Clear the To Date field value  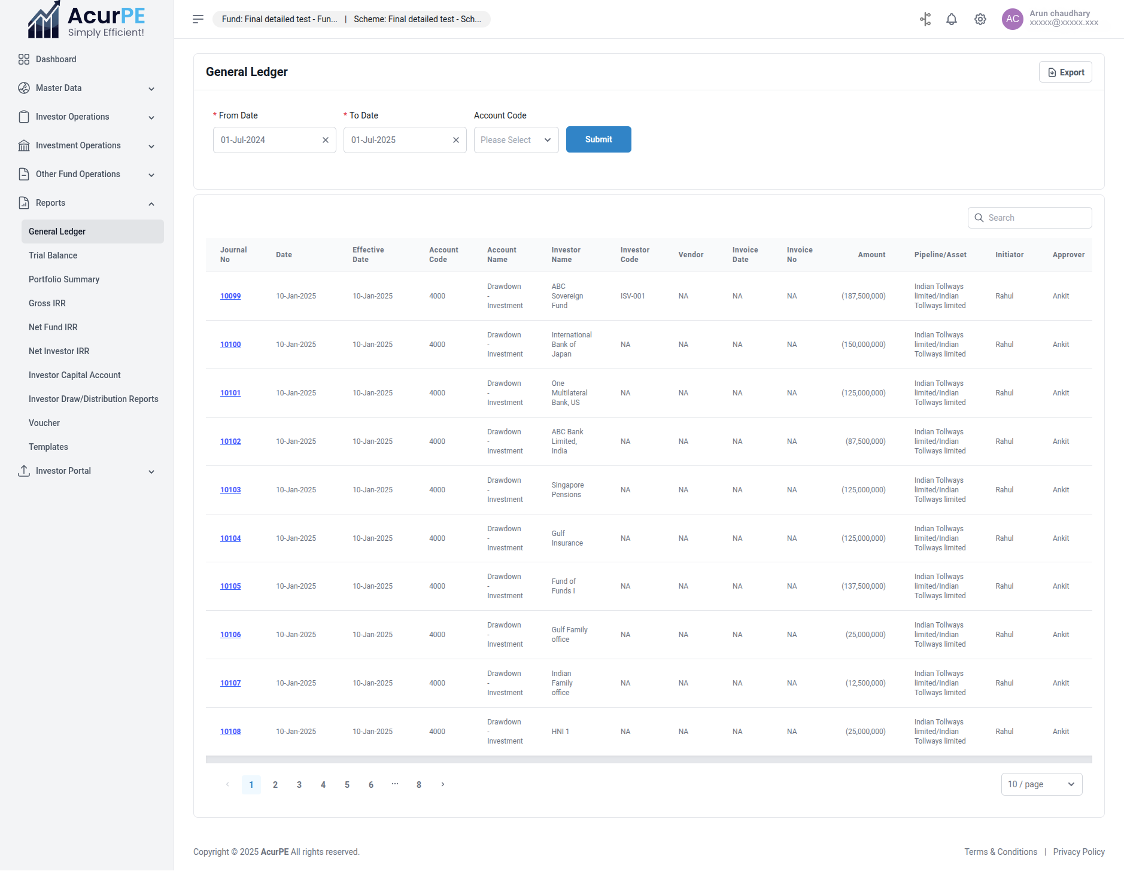456,140
